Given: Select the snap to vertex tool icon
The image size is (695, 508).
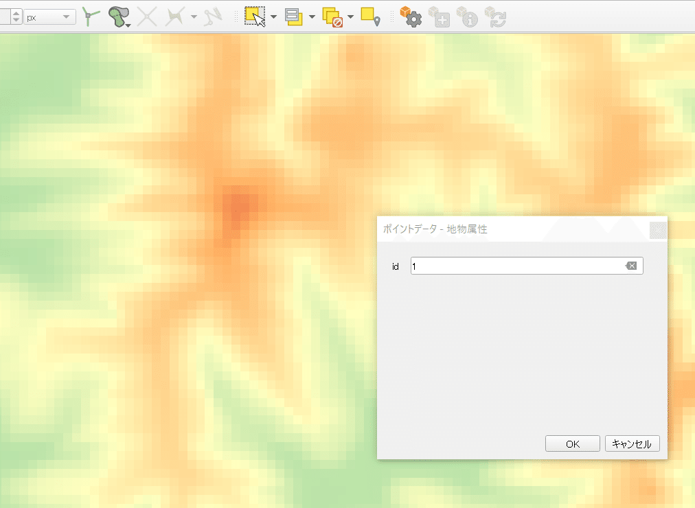Looking at the screenshot, I should (91, 17).
